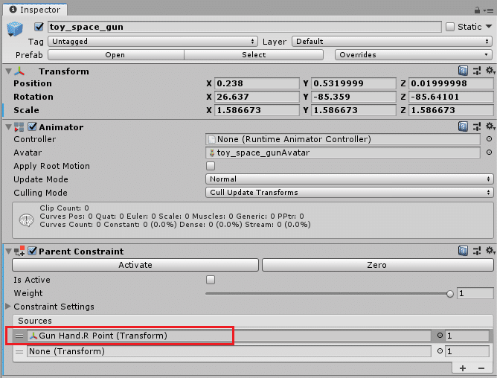Click Rotation X field 26.637
The image size is (497, 378).
pos(257,97)
